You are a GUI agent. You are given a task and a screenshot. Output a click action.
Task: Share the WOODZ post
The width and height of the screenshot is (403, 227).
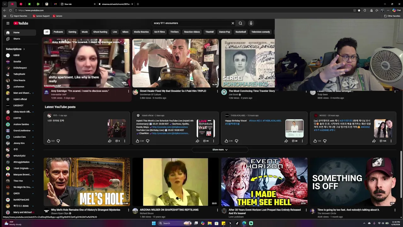tap(374, 141)
